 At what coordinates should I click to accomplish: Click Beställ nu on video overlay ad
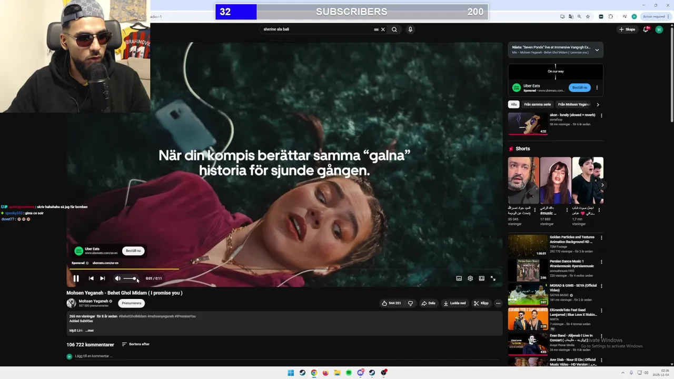tap(133, 251)
